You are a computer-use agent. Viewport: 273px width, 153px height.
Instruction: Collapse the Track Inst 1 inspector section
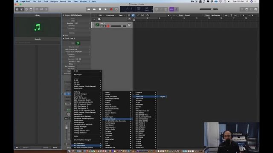click(x=64, y=38)
